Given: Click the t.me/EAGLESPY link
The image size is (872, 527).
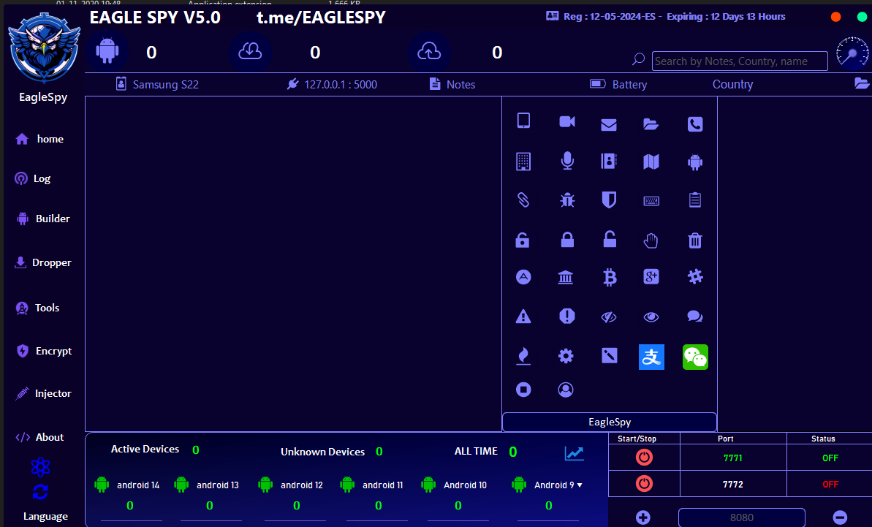Looking at the screenshot, I should click(321, 18).
